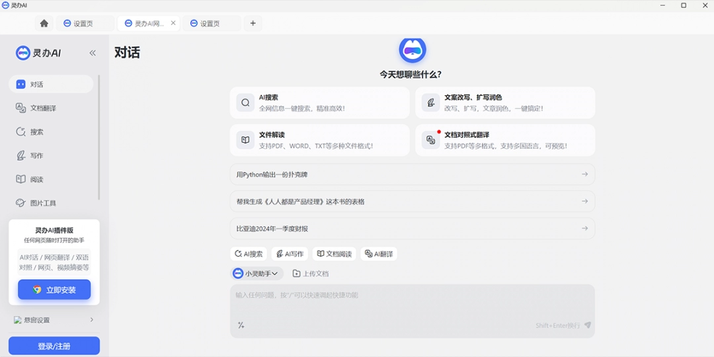The image size is (714, 357).
Task: Expand the 小灵助手 assistant dropdown
Action: point(257,273)
